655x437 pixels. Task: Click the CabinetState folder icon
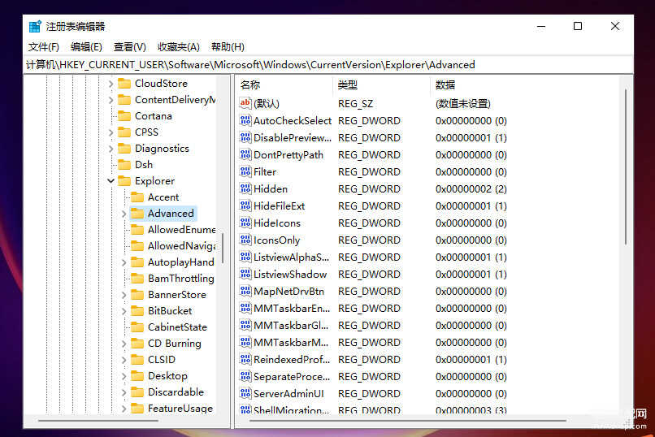(137, 327)
